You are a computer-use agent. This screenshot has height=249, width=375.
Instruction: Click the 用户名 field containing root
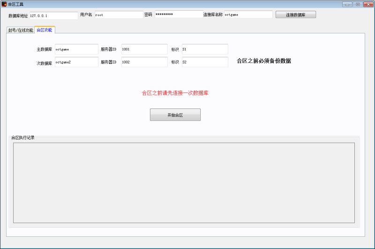pyautogui.click(x=118, y=15)
